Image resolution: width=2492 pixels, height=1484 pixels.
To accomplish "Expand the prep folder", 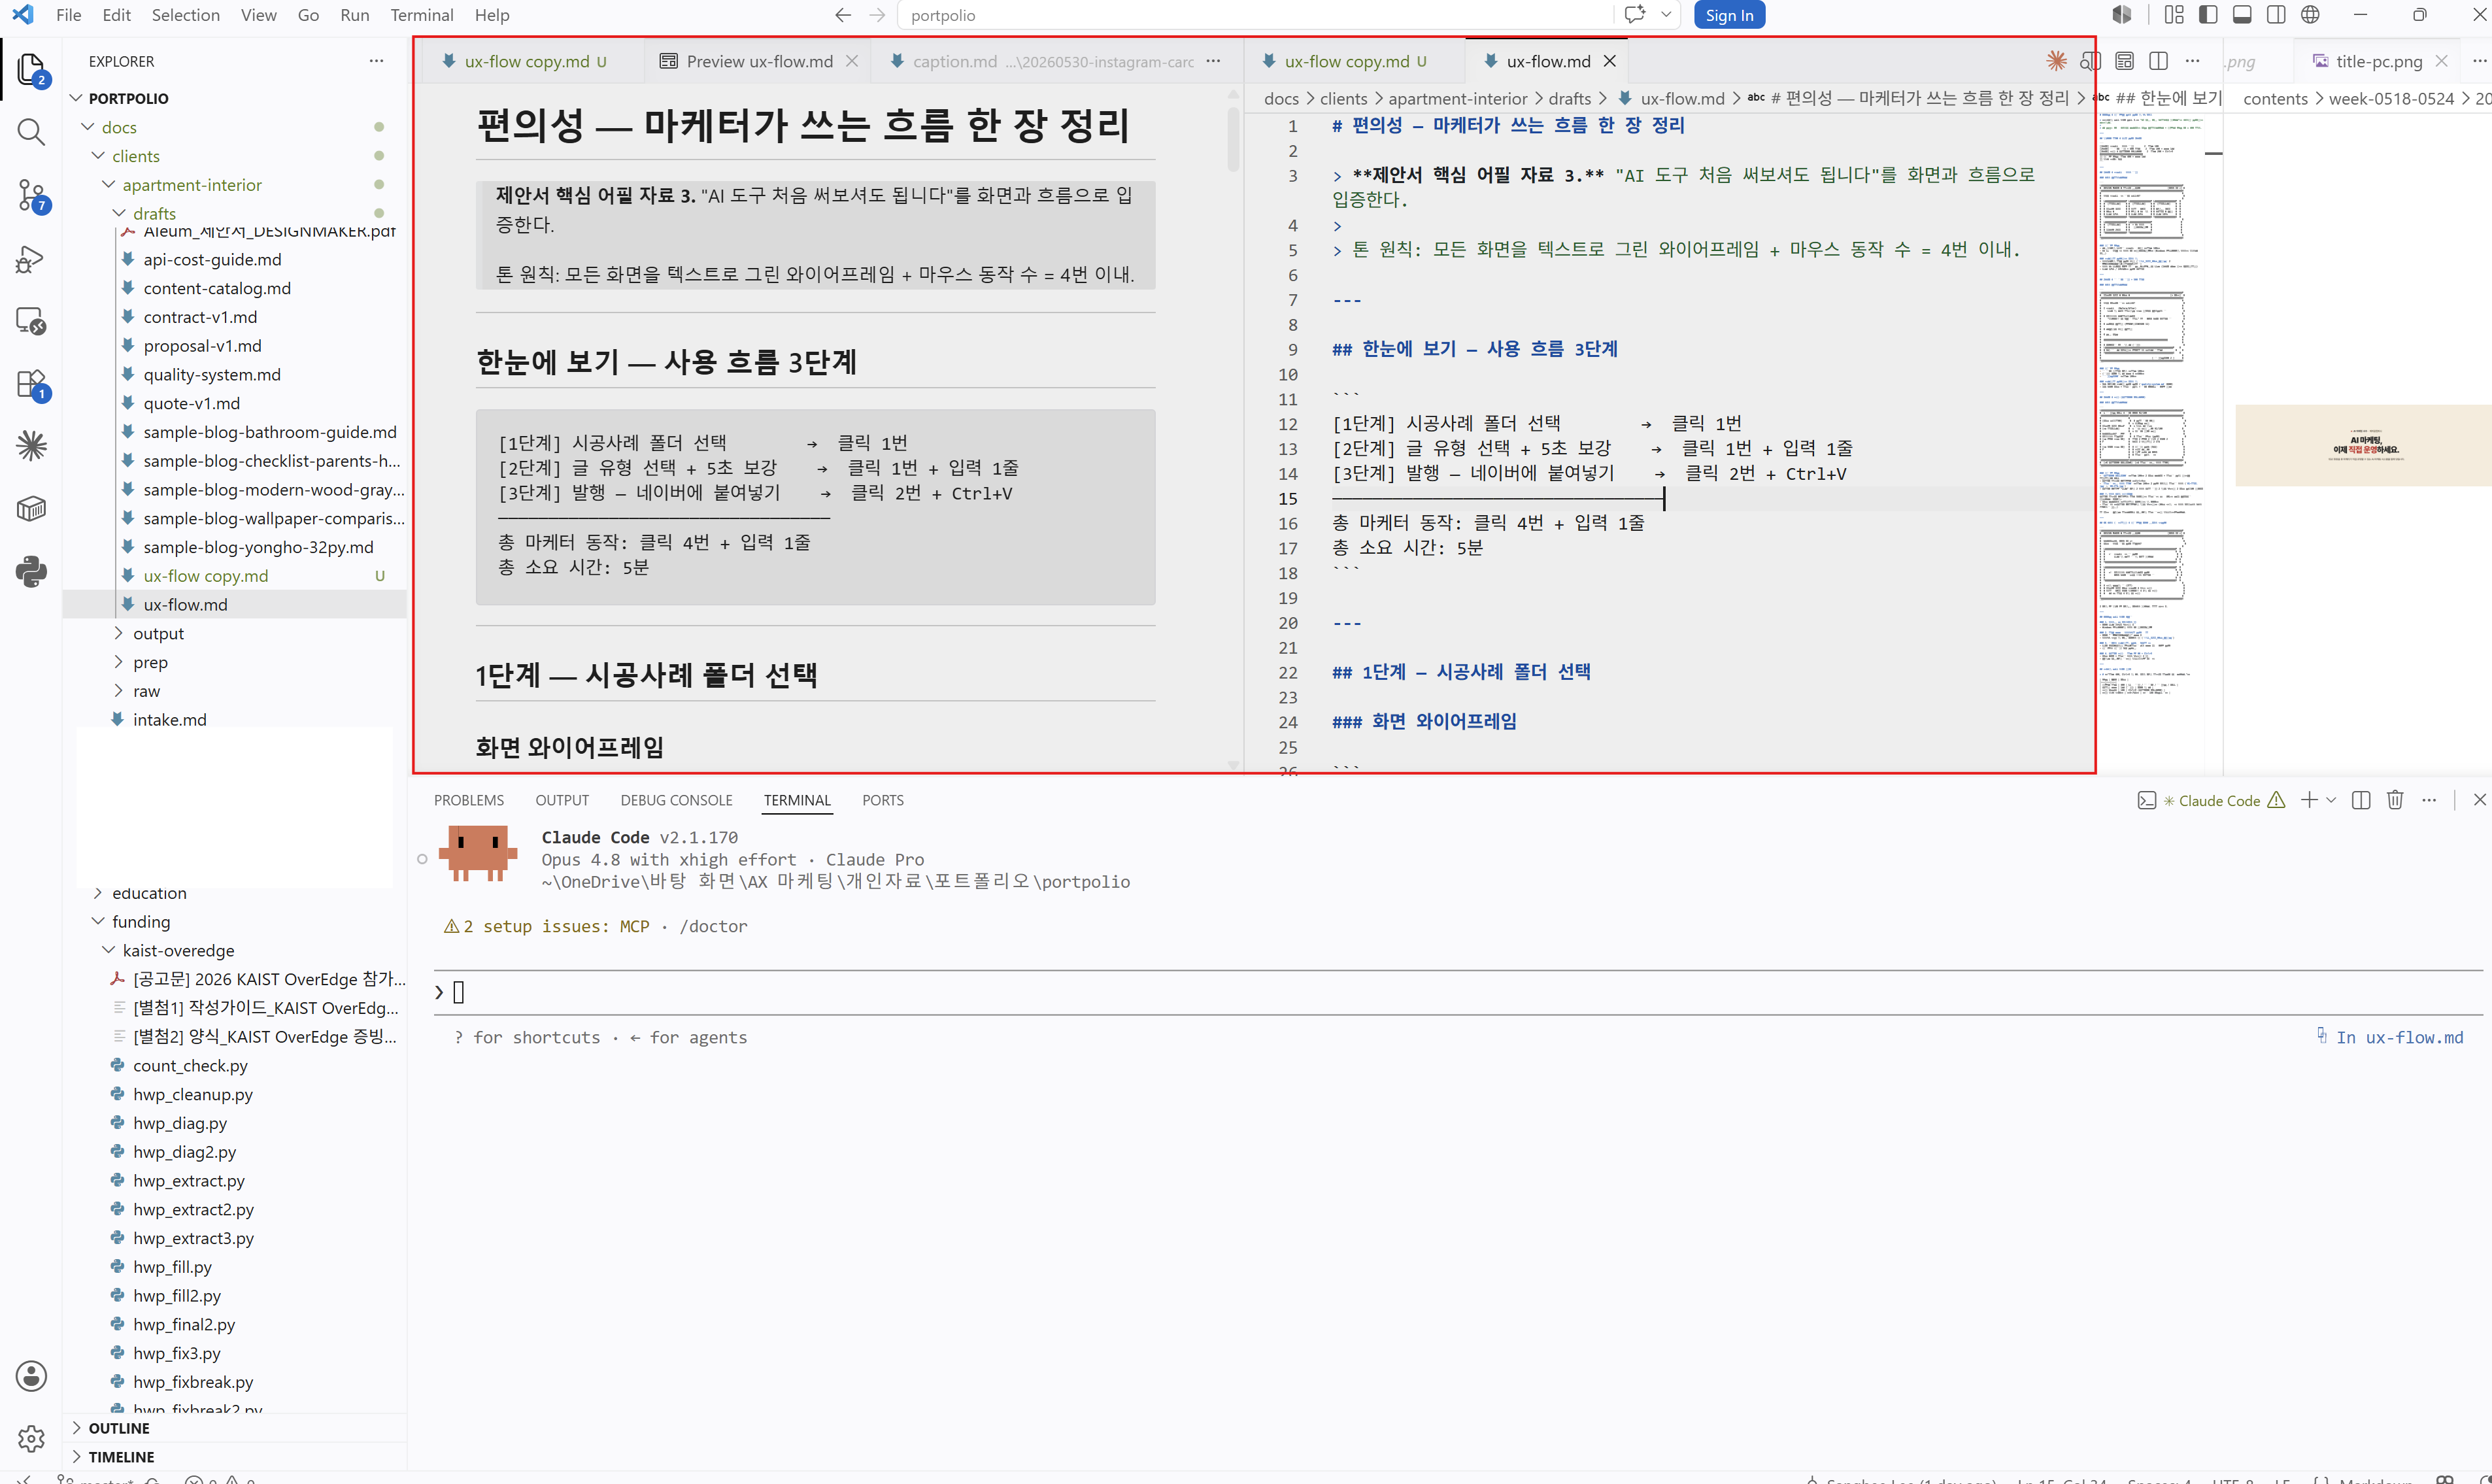I will [x=119, y=662].
